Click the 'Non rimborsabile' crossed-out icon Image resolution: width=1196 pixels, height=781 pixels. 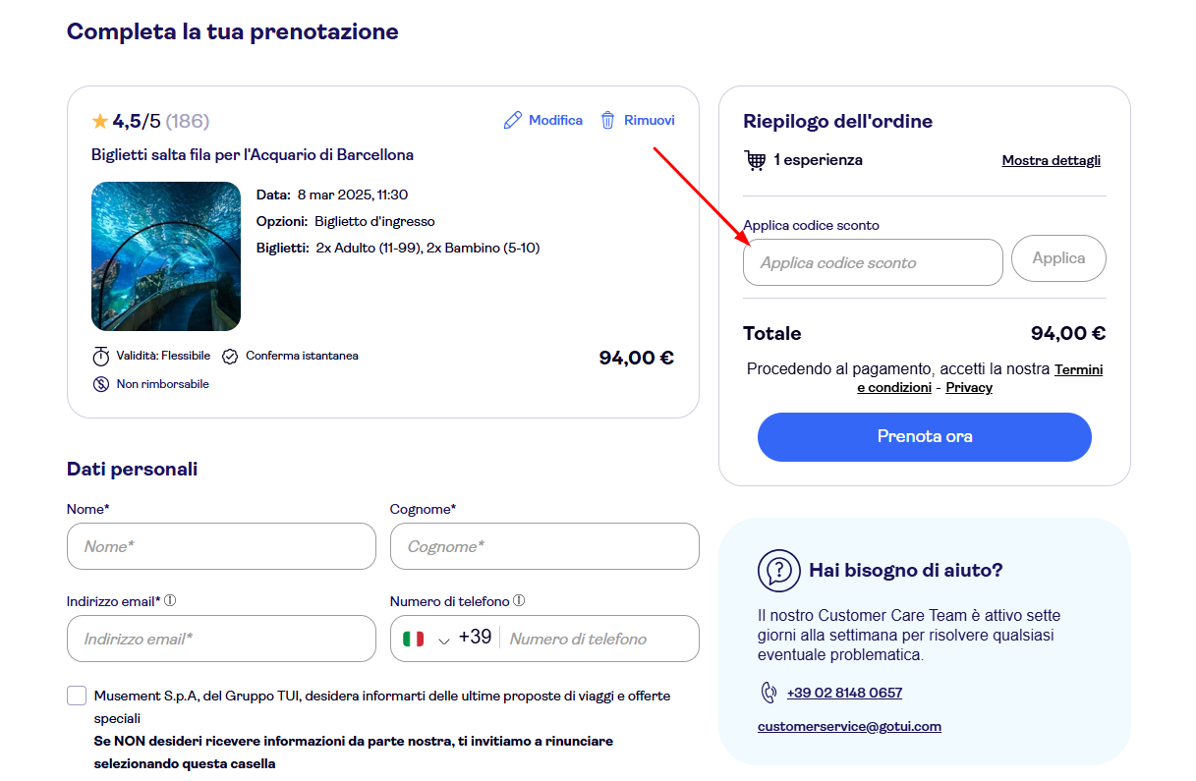coord(101,384)
